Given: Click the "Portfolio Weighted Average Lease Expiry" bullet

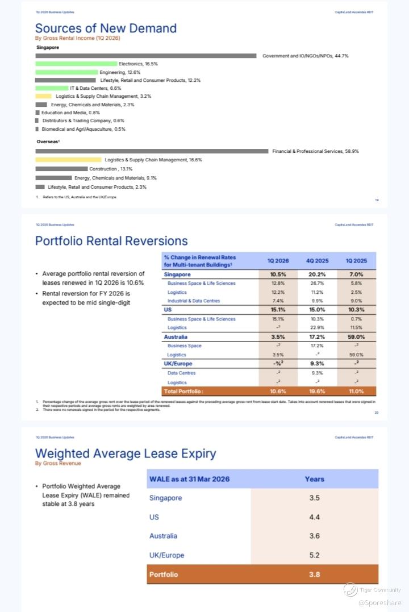Looking at the screenshot, I should pos(86,495).
